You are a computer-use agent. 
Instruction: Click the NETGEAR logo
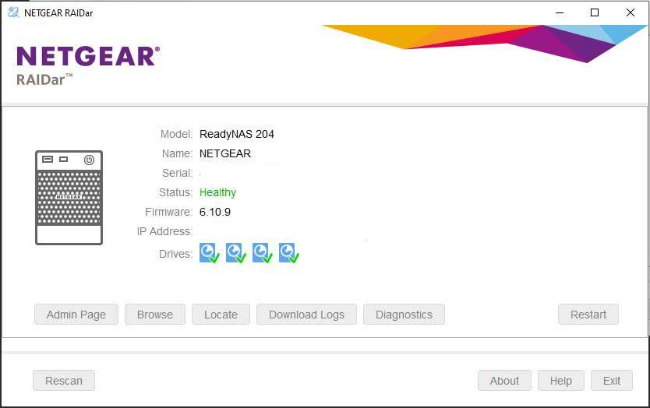tap(88, 56)
